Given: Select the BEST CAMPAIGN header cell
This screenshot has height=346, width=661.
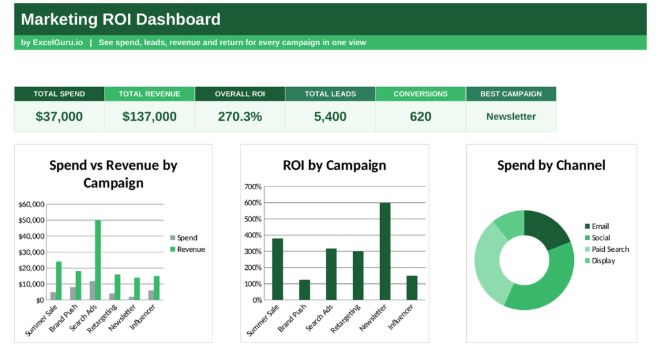Looking at the screenshot, I should (511, 94).
